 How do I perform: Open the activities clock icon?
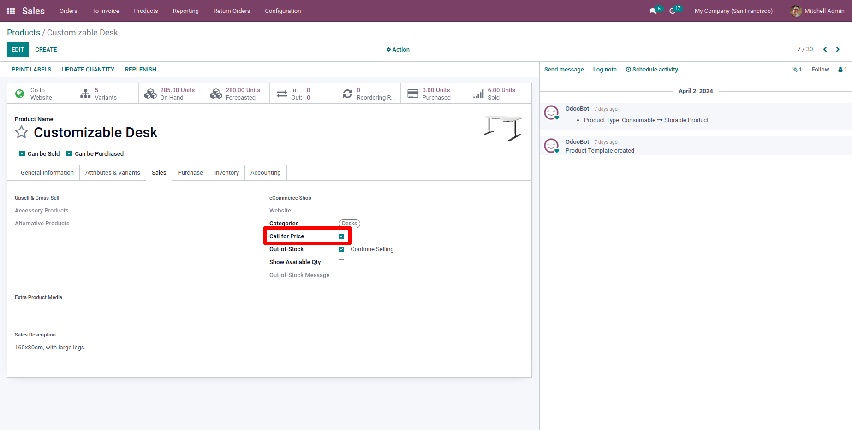(x=673, y=11)
